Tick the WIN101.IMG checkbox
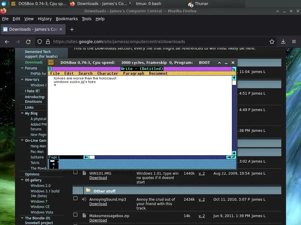The width and height of the screenshot is (301, 225). [76, 172]
